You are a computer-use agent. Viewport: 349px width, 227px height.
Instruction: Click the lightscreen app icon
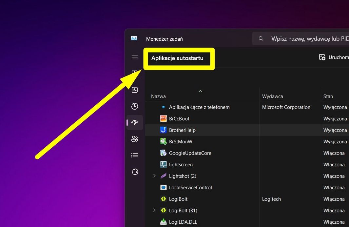tap(164, 164)
